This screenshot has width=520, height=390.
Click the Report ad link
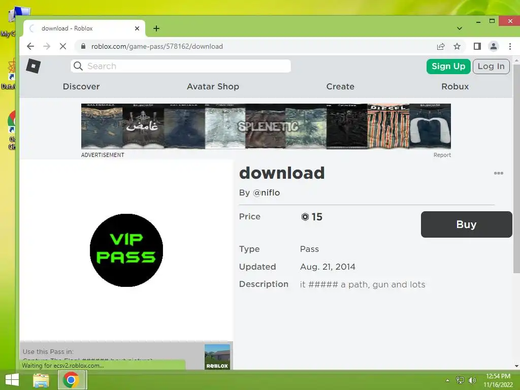pyautogui.click(x=442, y=155)
